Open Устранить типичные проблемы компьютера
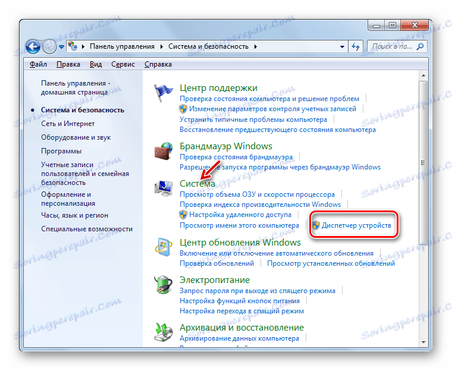This screenshot has height=371, width=452. tap(253, 120)
